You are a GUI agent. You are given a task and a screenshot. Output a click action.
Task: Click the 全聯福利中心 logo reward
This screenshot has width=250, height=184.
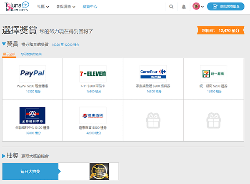pyautogui.click(x=32, y=115)
